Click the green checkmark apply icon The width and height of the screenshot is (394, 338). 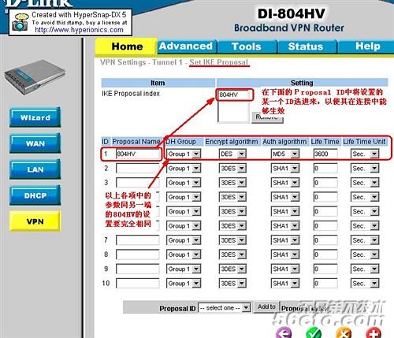[x=314, y=332]
